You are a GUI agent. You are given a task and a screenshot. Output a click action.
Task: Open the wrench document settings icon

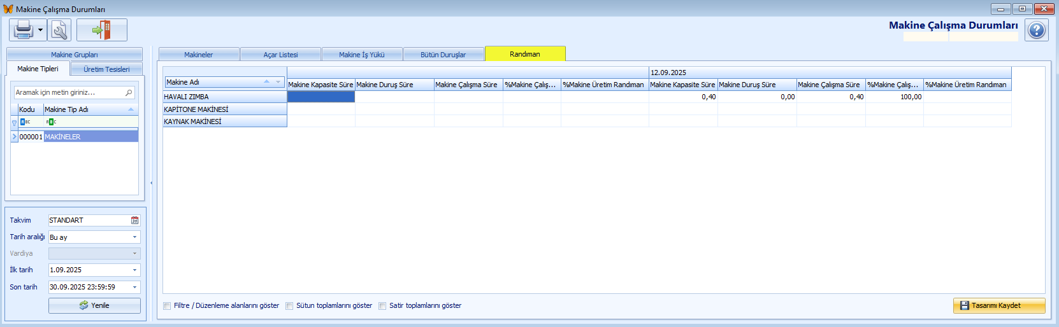tap(60, 30)
